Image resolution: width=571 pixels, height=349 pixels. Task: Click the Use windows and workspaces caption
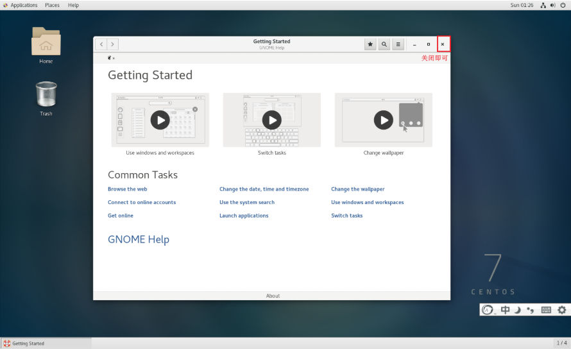pos(160,153)
